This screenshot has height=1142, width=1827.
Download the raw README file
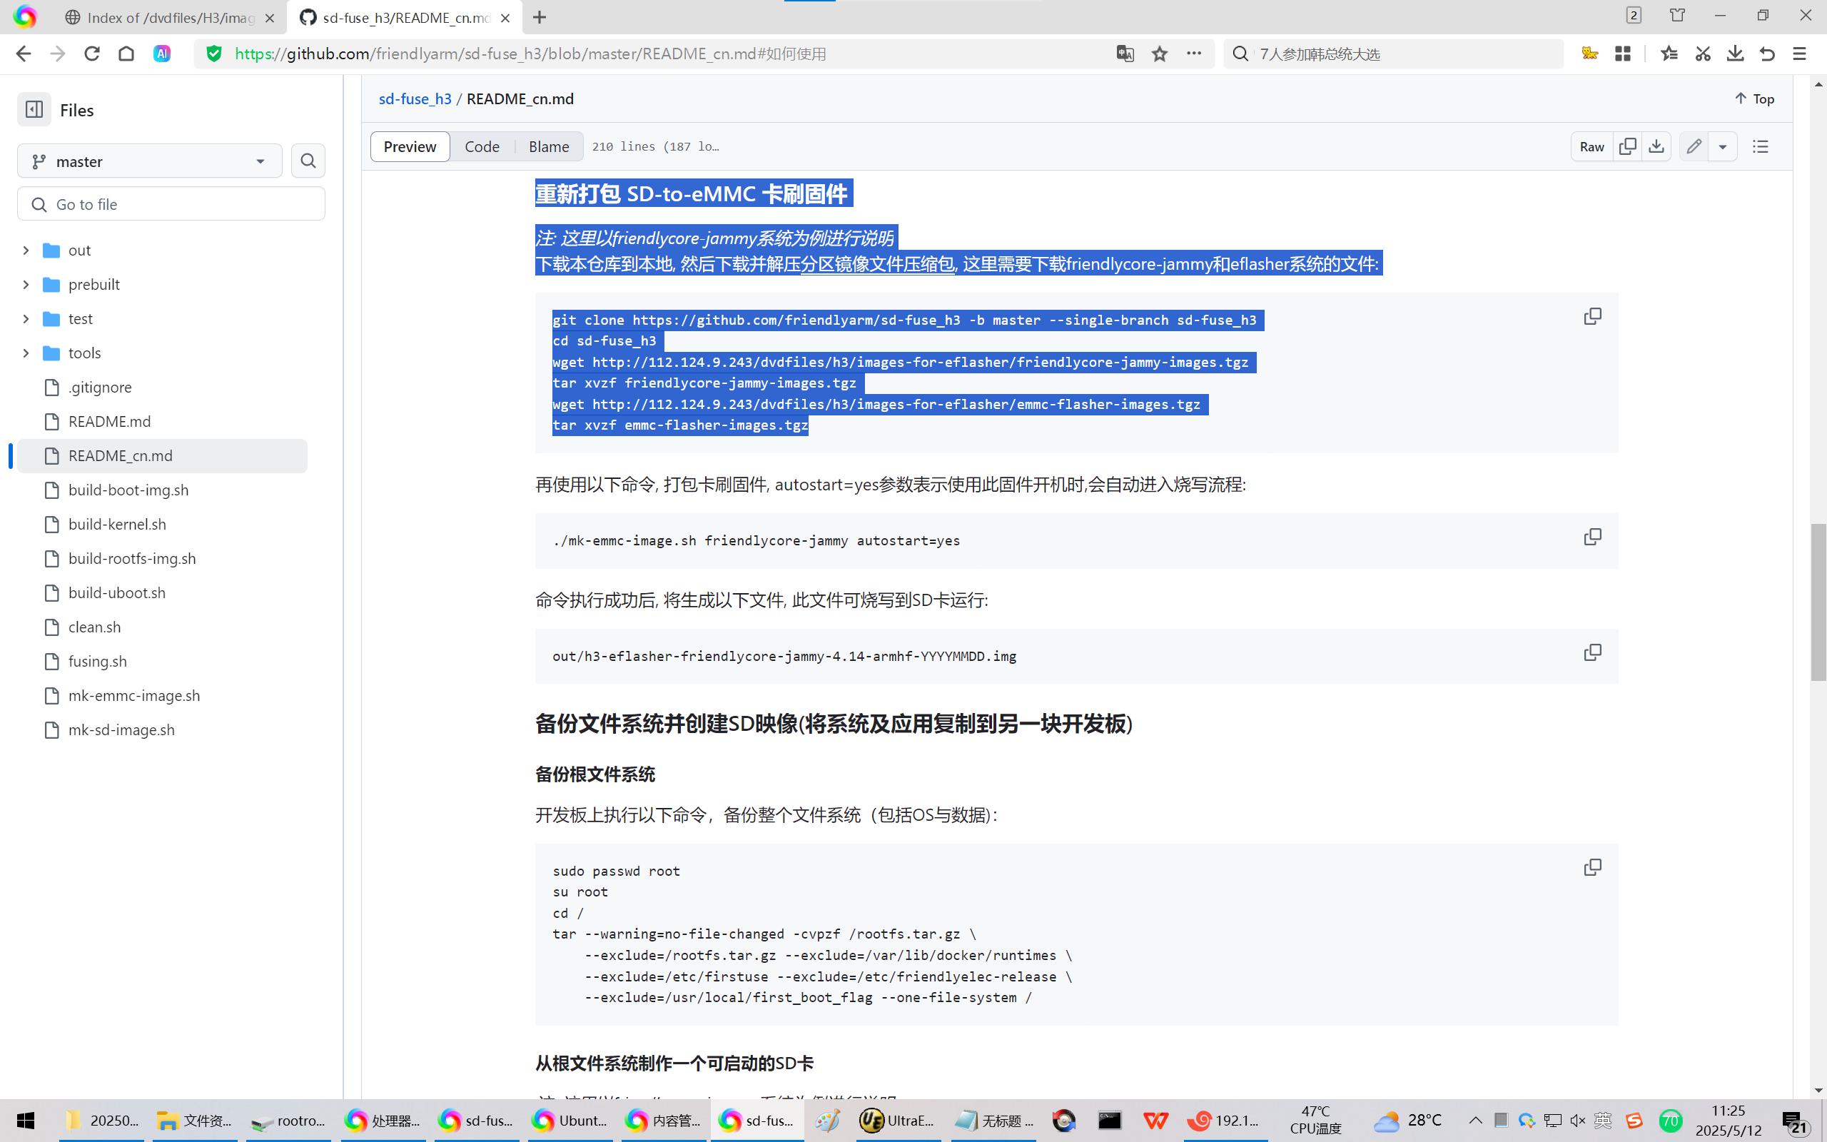[1656, 146]
